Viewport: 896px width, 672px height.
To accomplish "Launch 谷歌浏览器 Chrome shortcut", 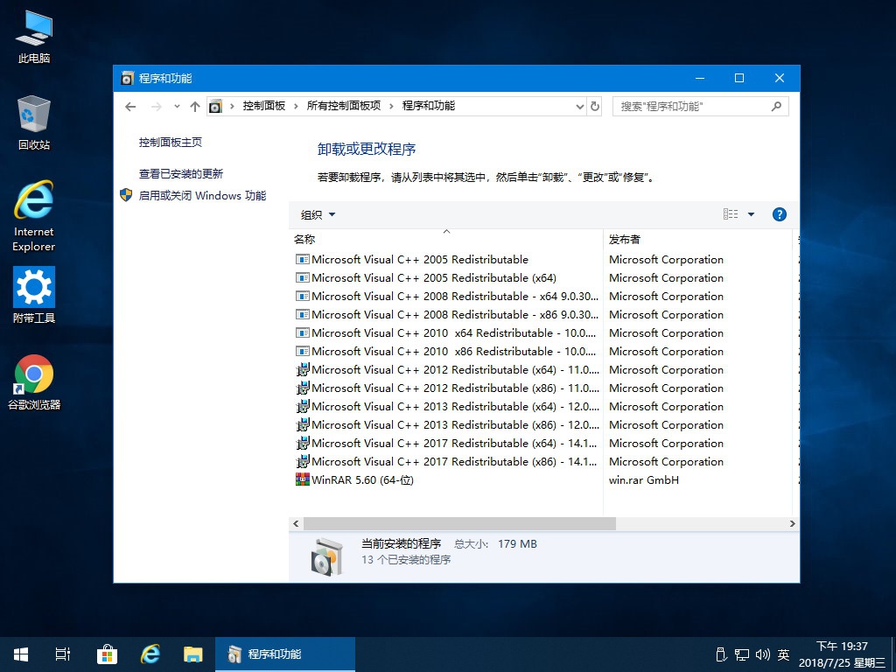I will (34, 383).
